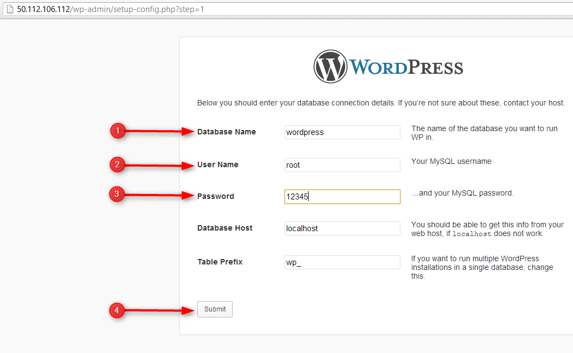Image resolution: width=573 pixels, height=353 pixels.
Task: Click the User Name field containing root
Action: point(342,165)
